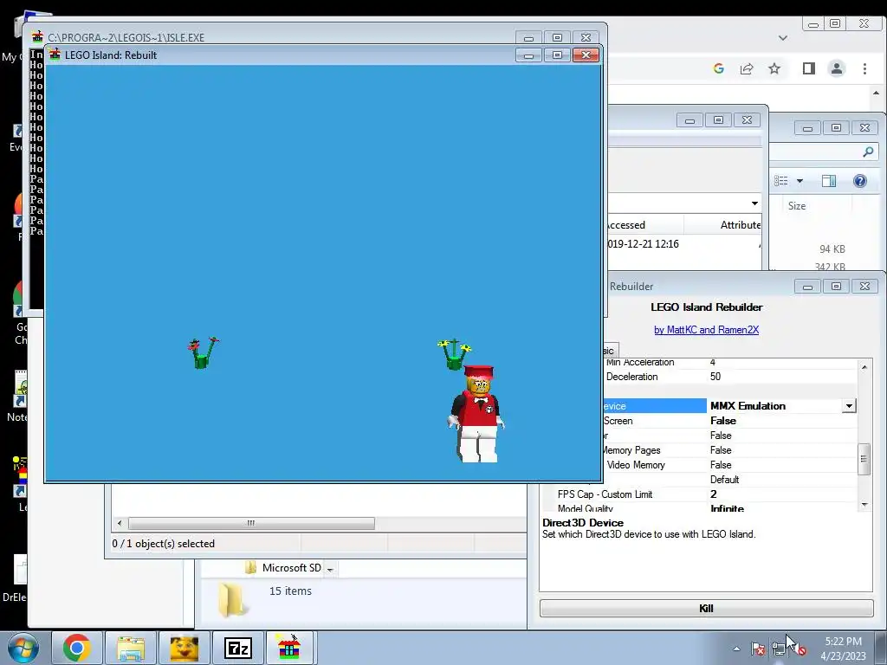Click the red flower plant in game
The height and width of the screenshot is (665, 887).
202,353
